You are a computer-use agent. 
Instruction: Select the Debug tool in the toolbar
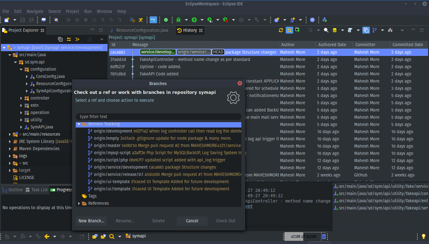(x=179, y=19)
